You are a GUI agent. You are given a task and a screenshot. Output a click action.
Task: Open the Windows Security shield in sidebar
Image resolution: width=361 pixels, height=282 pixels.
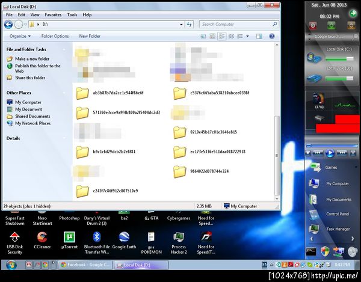coord(325,252)
